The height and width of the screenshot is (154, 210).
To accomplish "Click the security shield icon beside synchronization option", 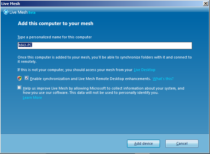I will coord(20,78).
